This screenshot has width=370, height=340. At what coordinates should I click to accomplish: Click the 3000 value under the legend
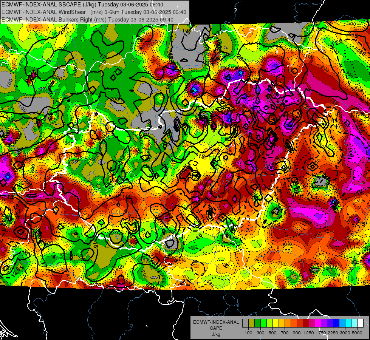[345, 333]
